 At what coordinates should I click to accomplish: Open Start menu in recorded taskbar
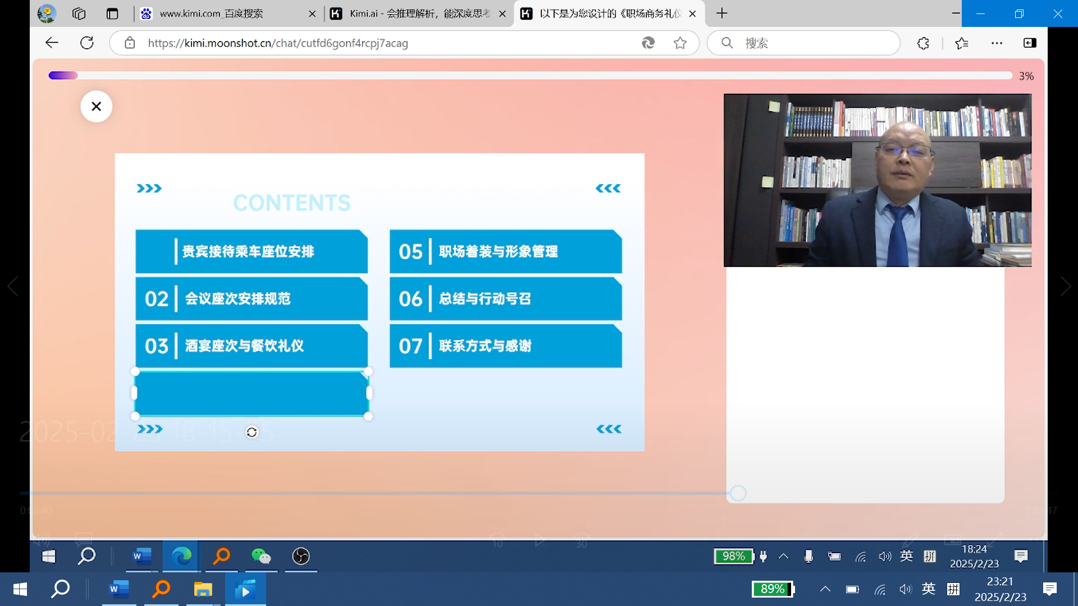click(x=49, y=556)
